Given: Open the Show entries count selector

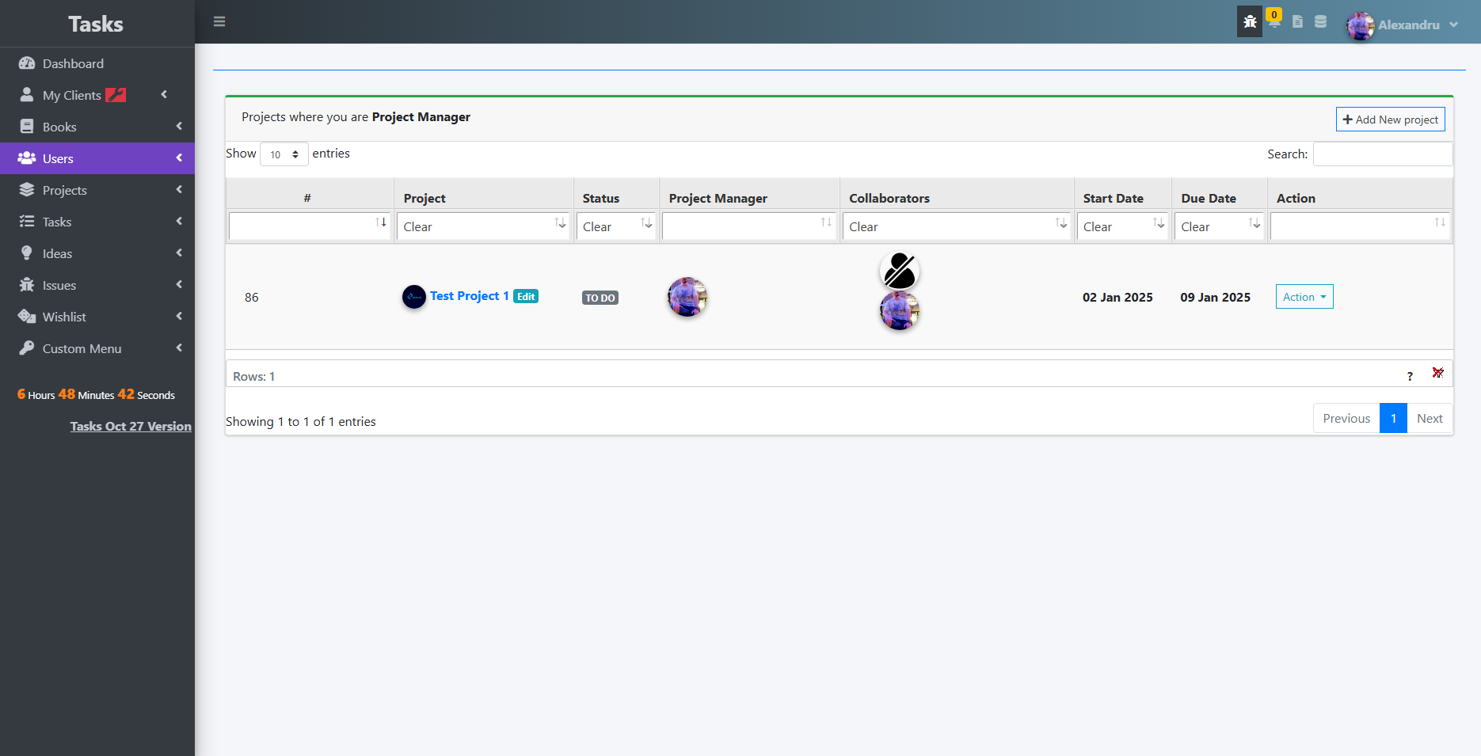Looking at the screenshot, I should click(284, 154).
